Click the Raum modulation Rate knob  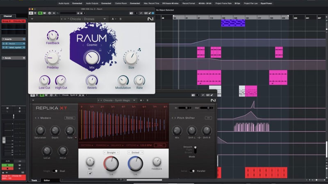[x=139, y=80]
